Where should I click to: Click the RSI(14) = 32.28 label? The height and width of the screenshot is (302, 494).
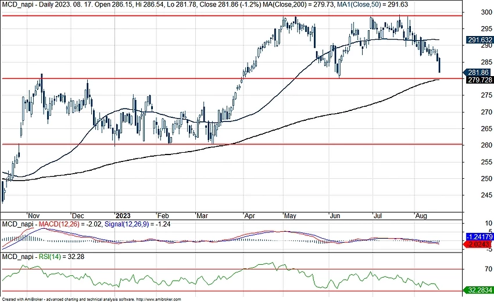point(62,257)
